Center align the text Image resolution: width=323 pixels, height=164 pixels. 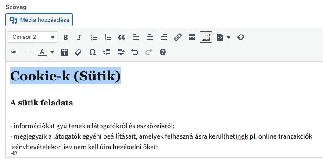pos(150,37)
